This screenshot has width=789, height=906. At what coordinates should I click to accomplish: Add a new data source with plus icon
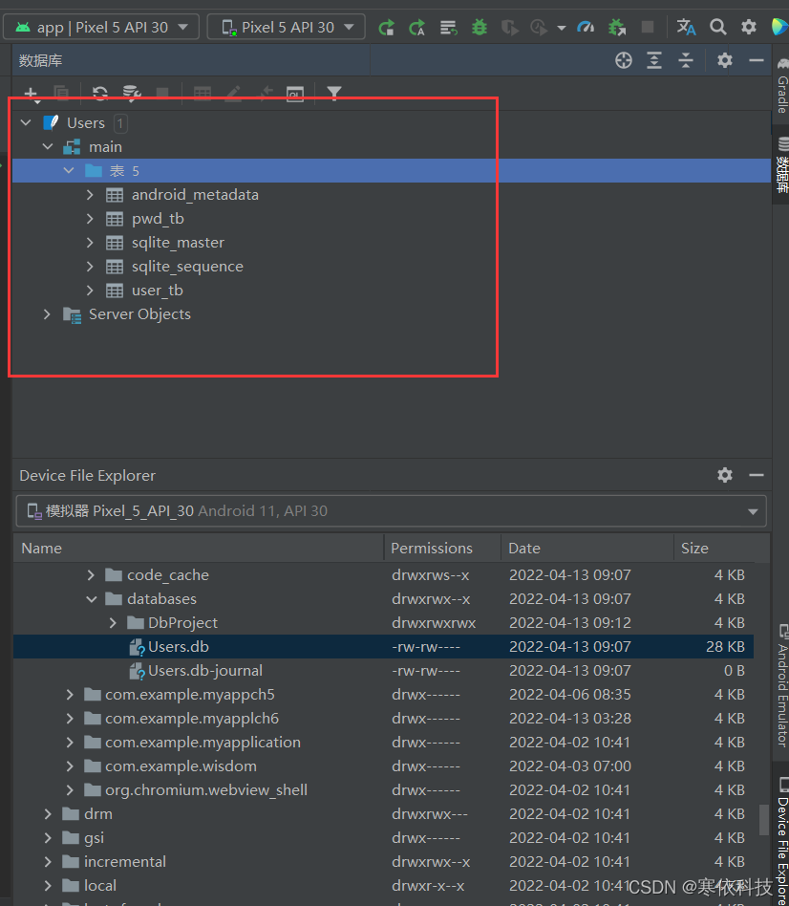tap(32, 93)
